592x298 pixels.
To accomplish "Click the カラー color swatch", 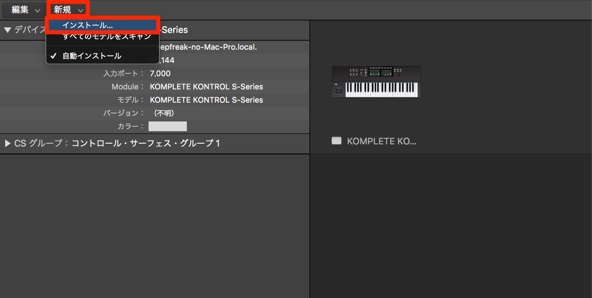I will [168, 126].
